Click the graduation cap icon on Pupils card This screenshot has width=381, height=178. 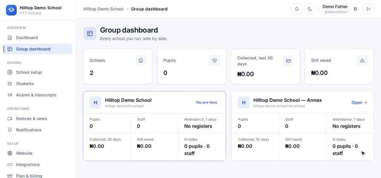(215, 60)
